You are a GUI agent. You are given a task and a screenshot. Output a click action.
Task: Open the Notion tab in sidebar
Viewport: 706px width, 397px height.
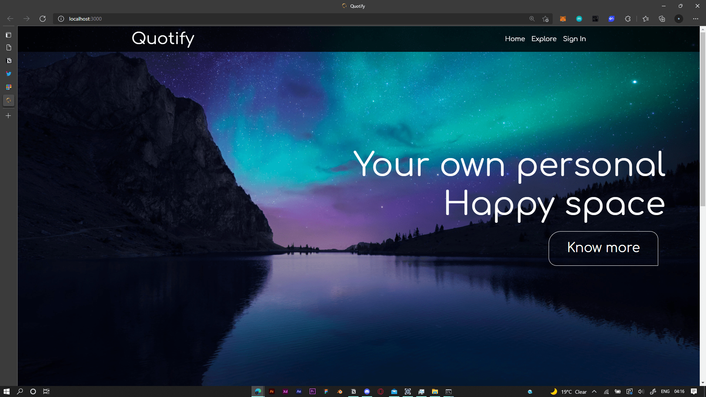tap(9, 61)
